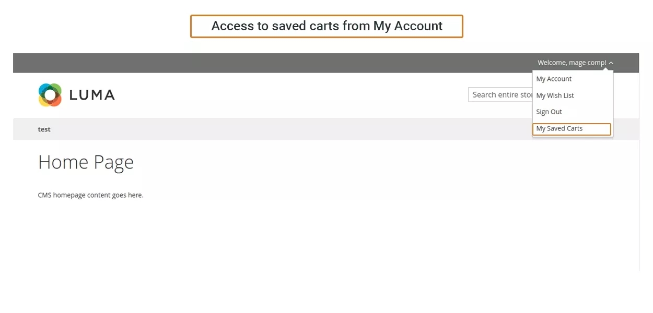Click the word "Account" in top banner
The width and height of the screenshot is (653, 313).
418,26
